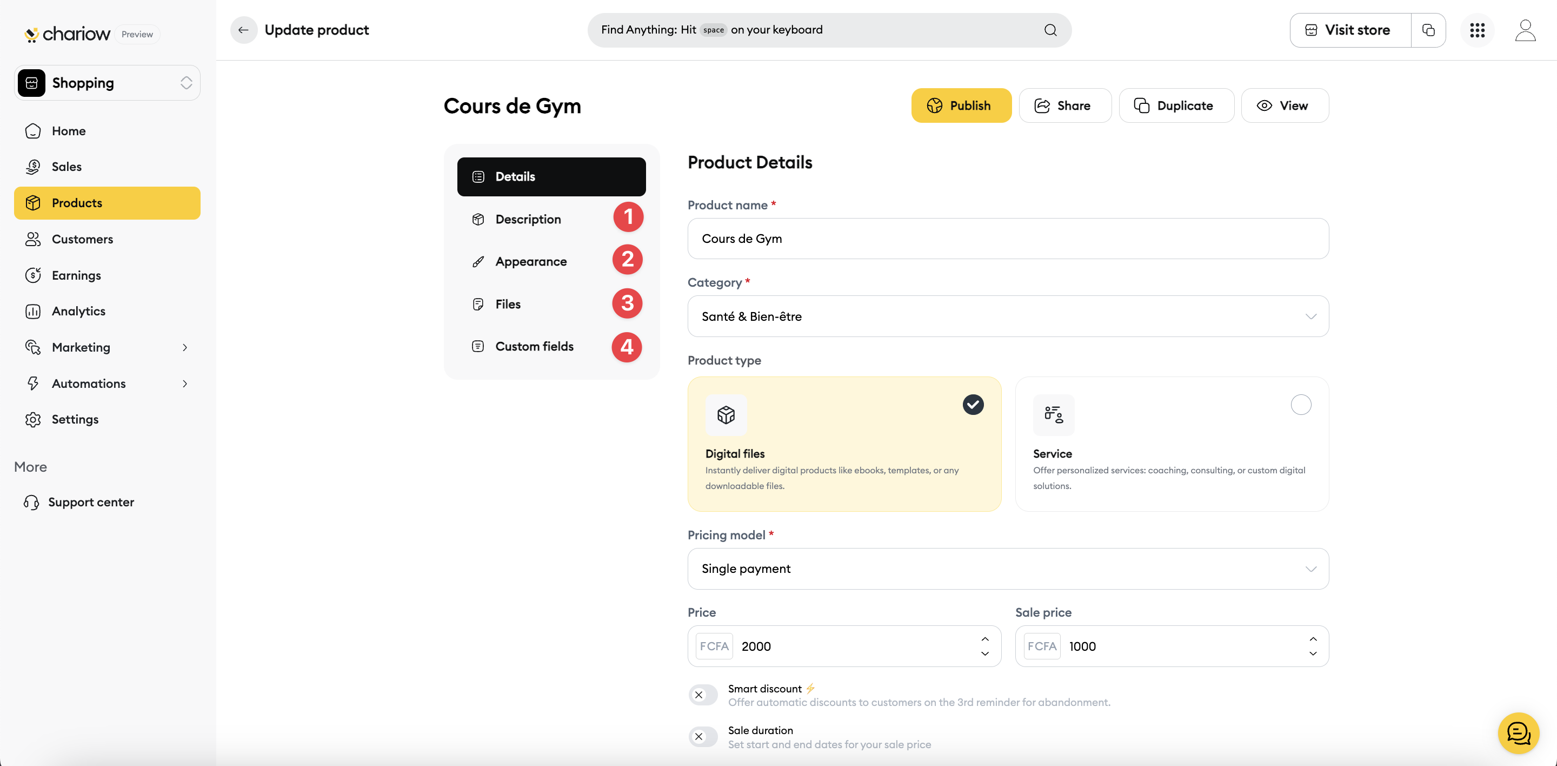Open the Shopping store switcher
The image size is (1557, 766).
click(107, 83)
